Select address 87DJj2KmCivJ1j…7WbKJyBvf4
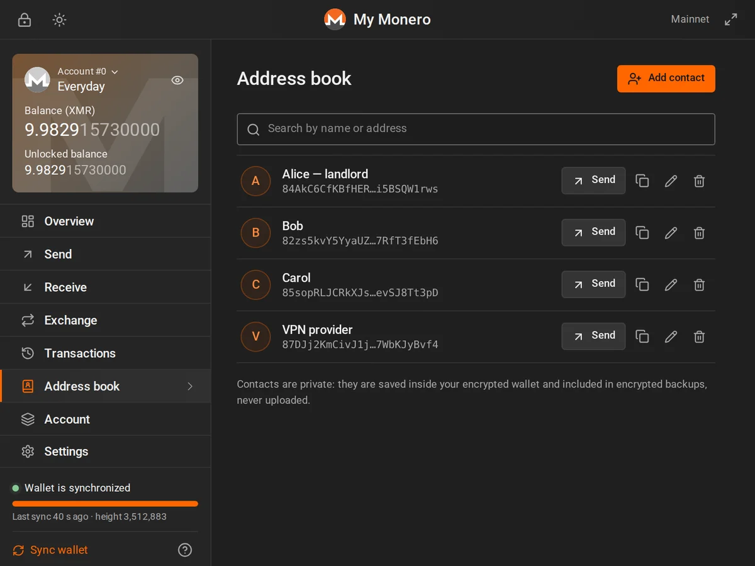 pyautogui.click(x=360, y=345)
